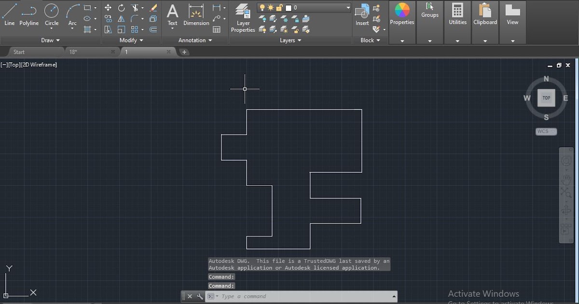Select the Mirror tool
The height and width of the screenshot is (304, 579).
(122, 18)
